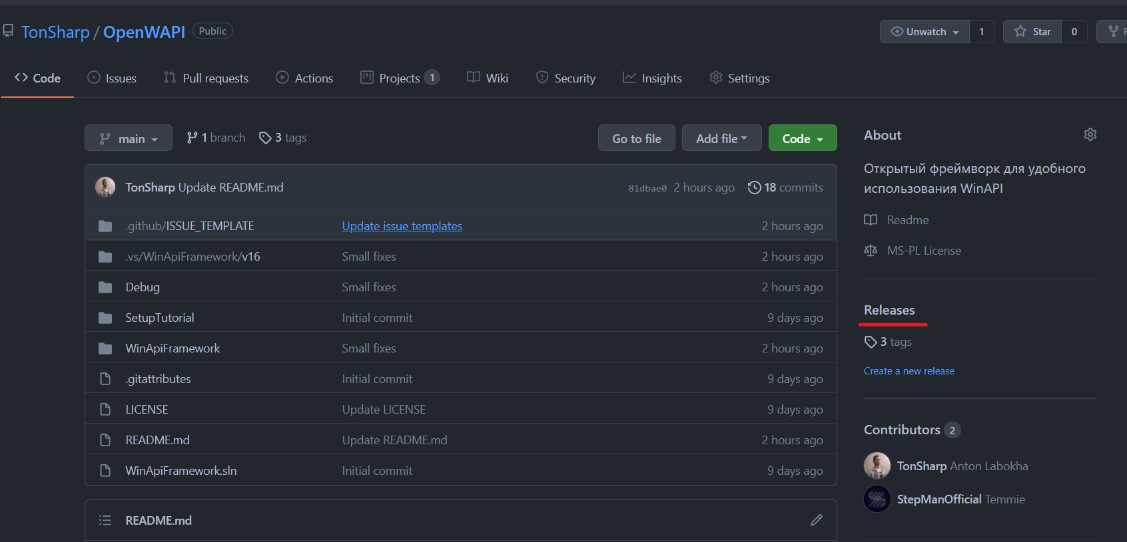The width and height of the screenshot is (1127, 542).
Task: Open the .vs/WinApiFramework/v16 folder
Action: tap(192, 257)
